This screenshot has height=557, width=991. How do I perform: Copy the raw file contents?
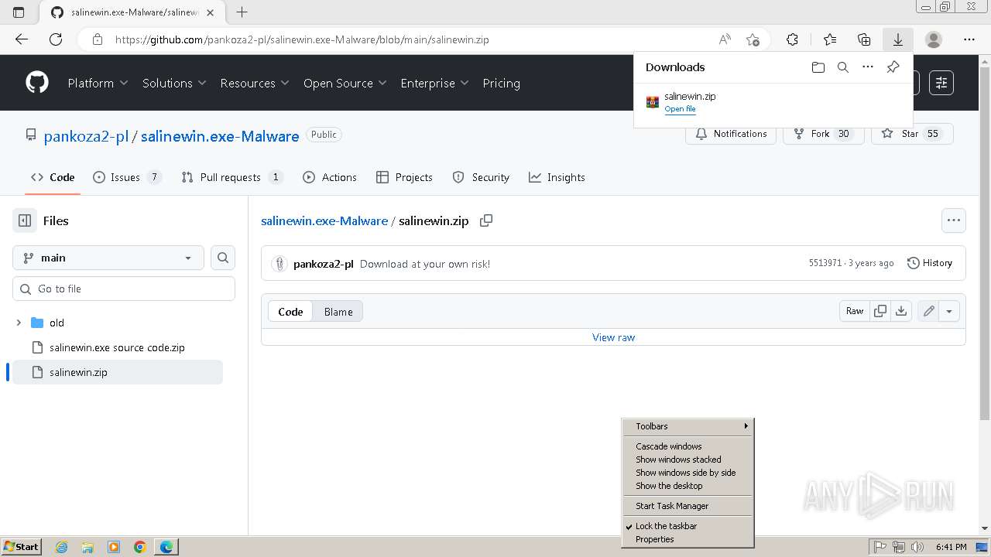[x=880, y=311]
